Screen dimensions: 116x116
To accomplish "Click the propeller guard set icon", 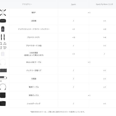I will (x=3, y=45).
